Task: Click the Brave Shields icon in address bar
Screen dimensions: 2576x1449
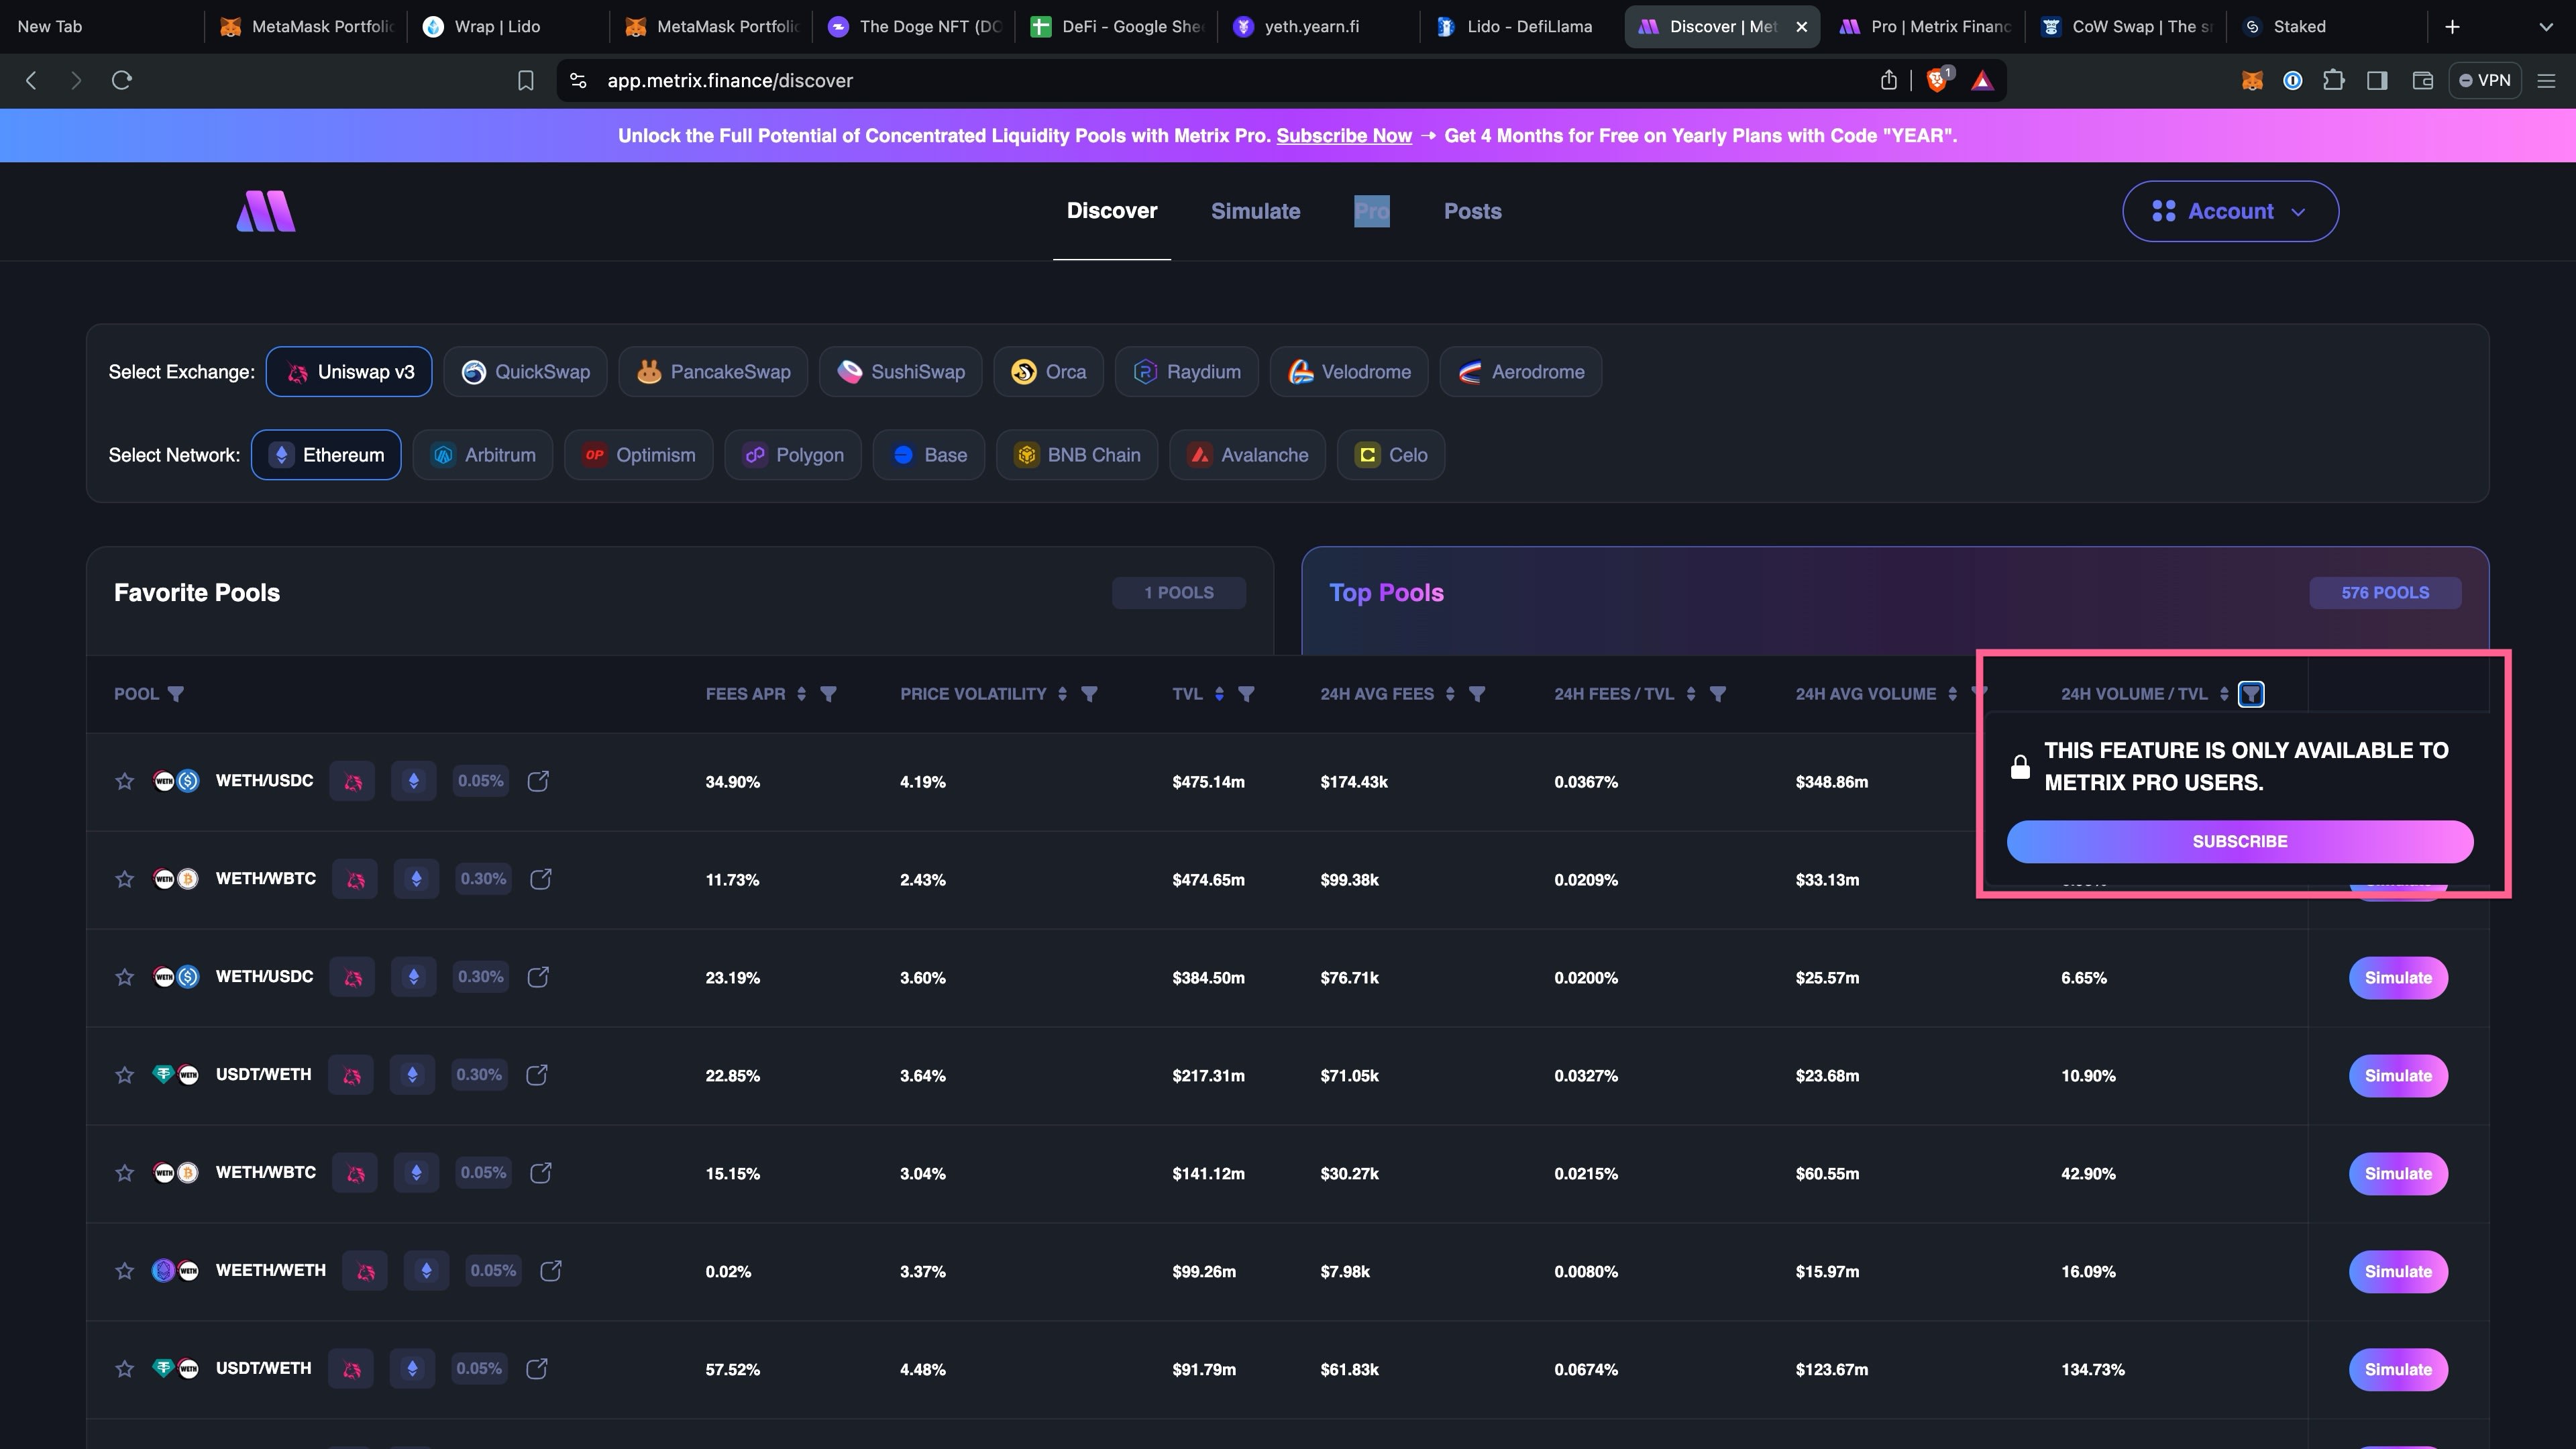Action: pos(1937,81)
